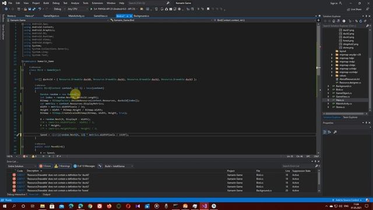373x210 pixels.
Task: Click the screwdriver quick actions icon in editor margin
Action: coord(18,135)
